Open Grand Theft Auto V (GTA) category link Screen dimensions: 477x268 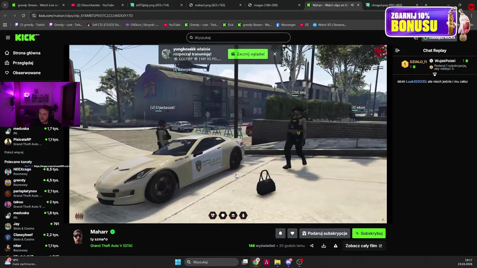pyautogui.click(x=111, y=246)
